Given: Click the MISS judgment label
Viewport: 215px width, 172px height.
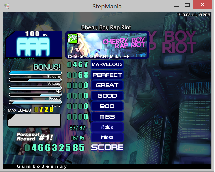Looking at the screenshot, I should point(107,117).
